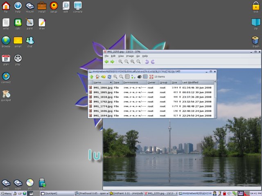Sort files by Size column header
Image resolution: width=262 pixels, height=196 pixels.
pos(174,82)
